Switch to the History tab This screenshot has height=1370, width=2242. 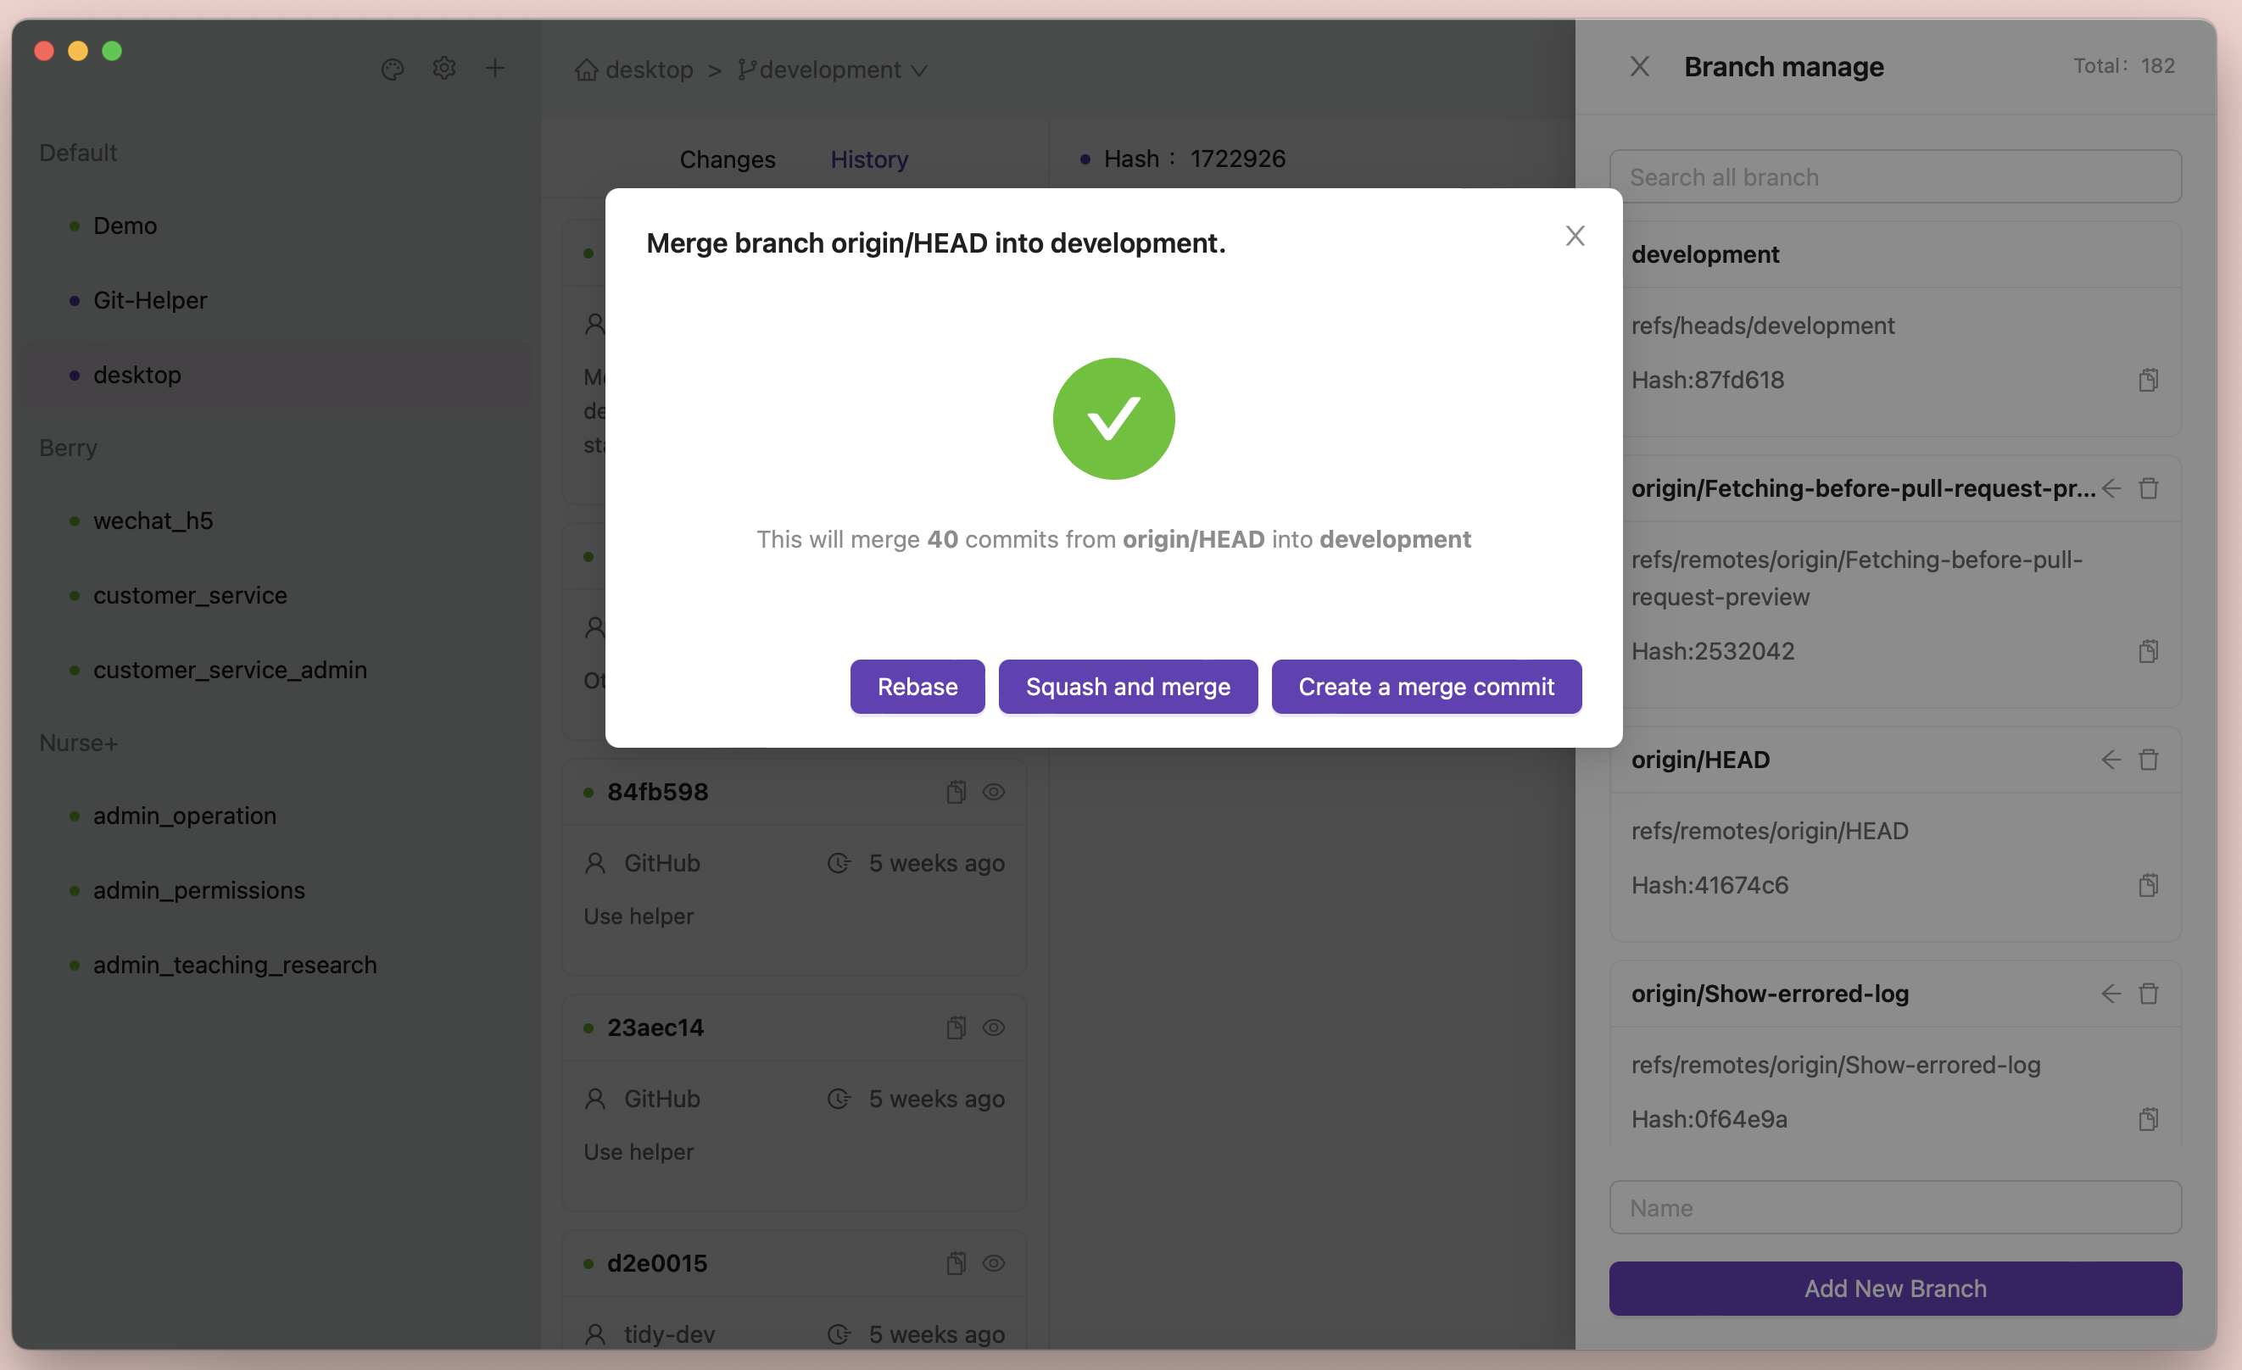pos(869,159)
